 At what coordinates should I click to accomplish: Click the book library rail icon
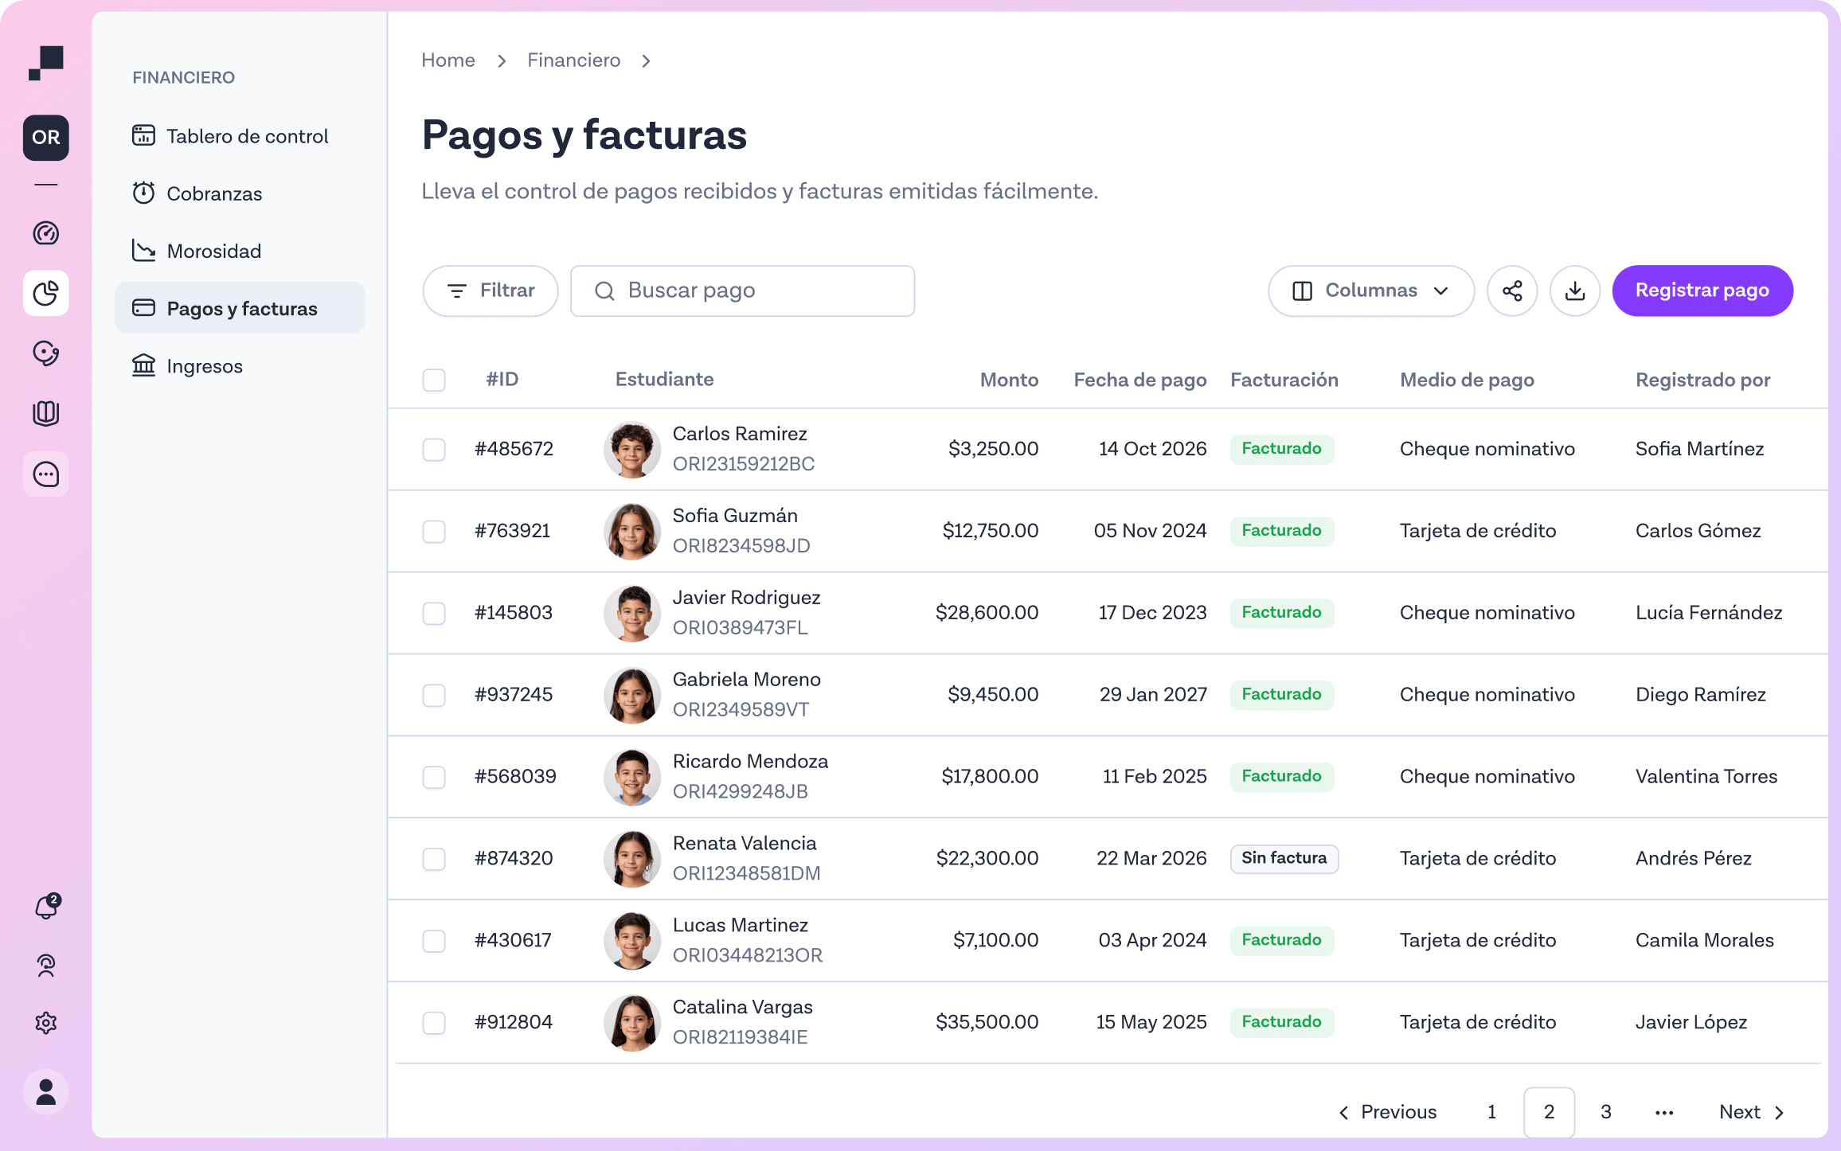[46, 413]
